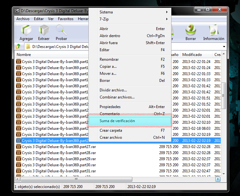Choose Editar F4 in context menu
Image resolution: width=240 pixels, height=196 pixels.
pyautogui.click(x=130, y=50)
